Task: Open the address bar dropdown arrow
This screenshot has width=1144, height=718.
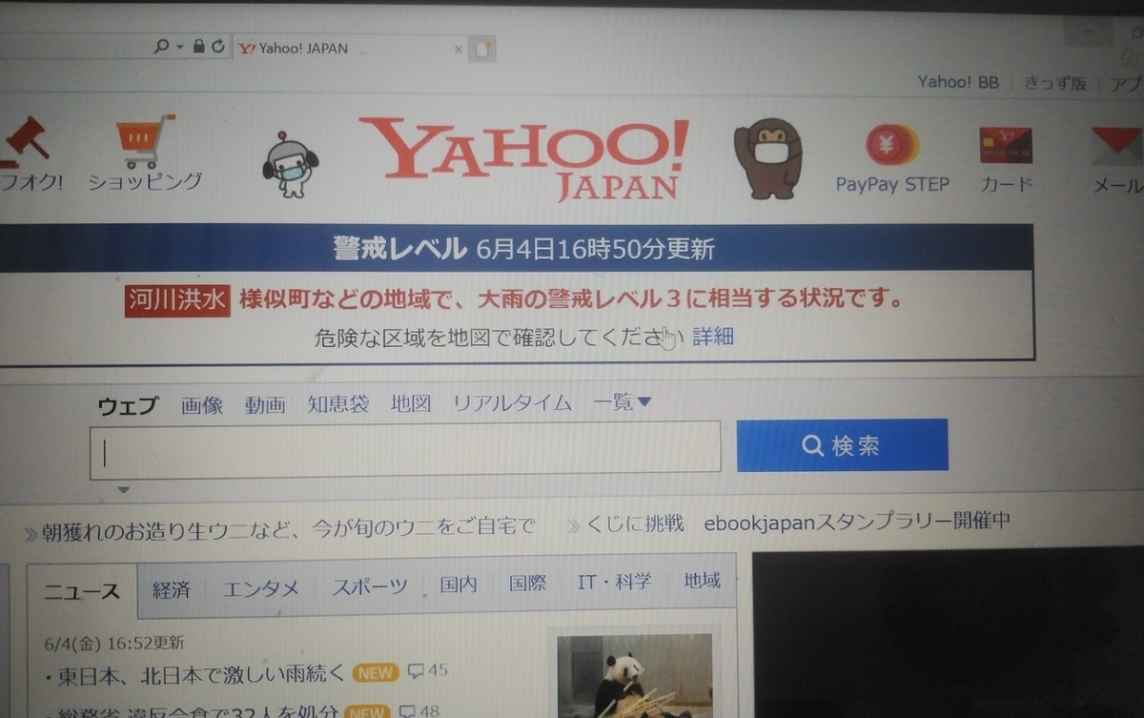Action: (x=179, y=46)
